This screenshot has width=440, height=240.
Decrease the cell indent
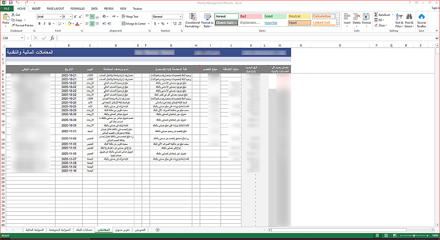[104, 24]
